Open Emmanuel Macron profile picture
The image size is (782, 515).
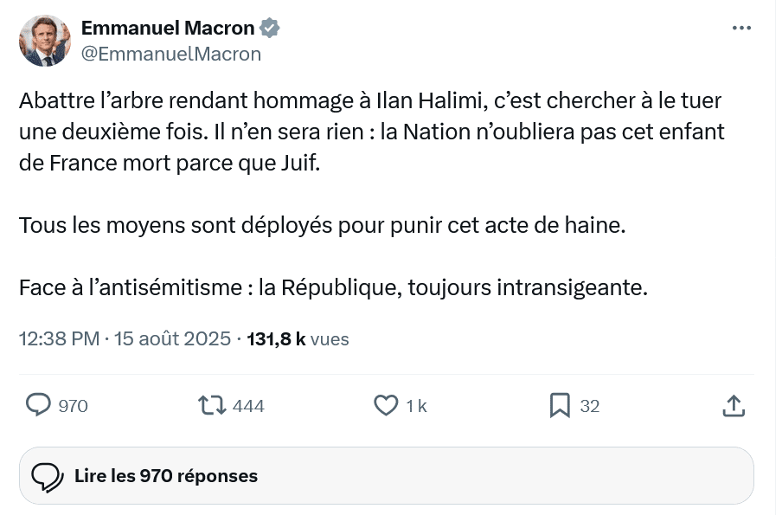click(x=45, y=41)
